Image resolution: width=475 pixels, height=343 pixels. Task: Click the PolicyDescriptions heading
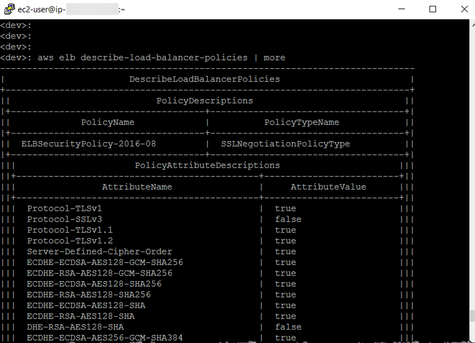(x=204, y=101)
